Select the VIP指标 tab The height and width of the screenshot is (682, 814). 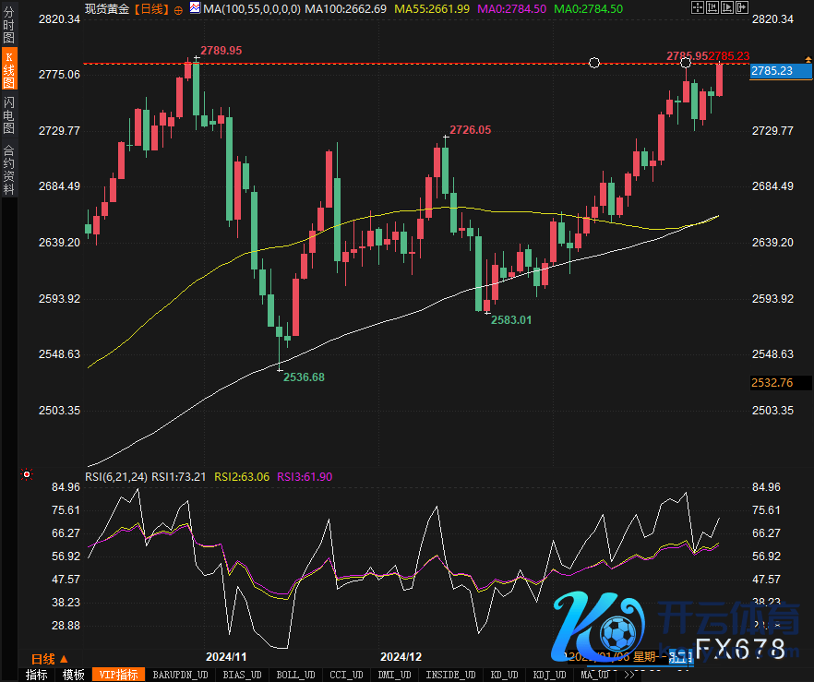click(x=117, y=675)
